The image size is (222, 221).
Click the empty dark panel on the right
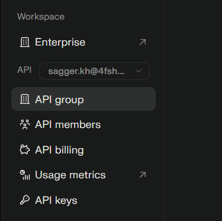pyautogui.click(x=194, y=111)
